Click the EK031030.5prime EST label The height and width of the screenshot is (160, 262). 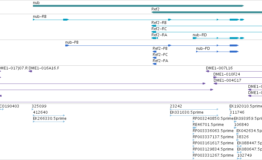pos(187,112)
